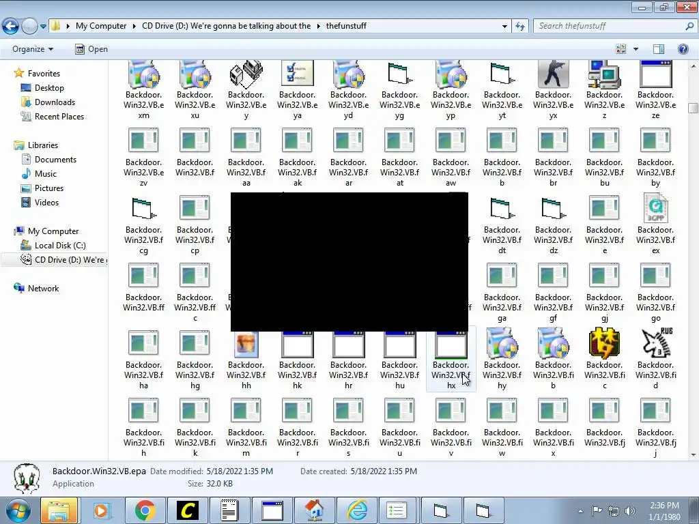The height and width of the screenshot is (524, 699).
Task: Expand the My Computer breadcrumb arrow
Action: coord(134,26)
